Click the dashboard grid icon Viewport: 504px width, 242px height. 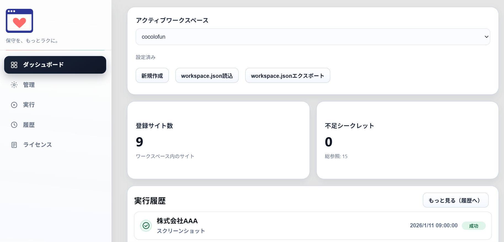[14, 65]
